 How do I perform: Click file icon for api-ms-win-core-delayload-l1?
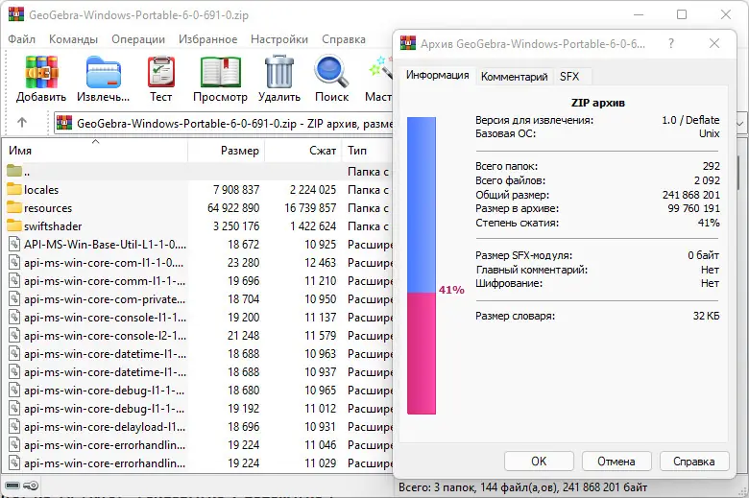pyautogui.click(x=14, y=426)
